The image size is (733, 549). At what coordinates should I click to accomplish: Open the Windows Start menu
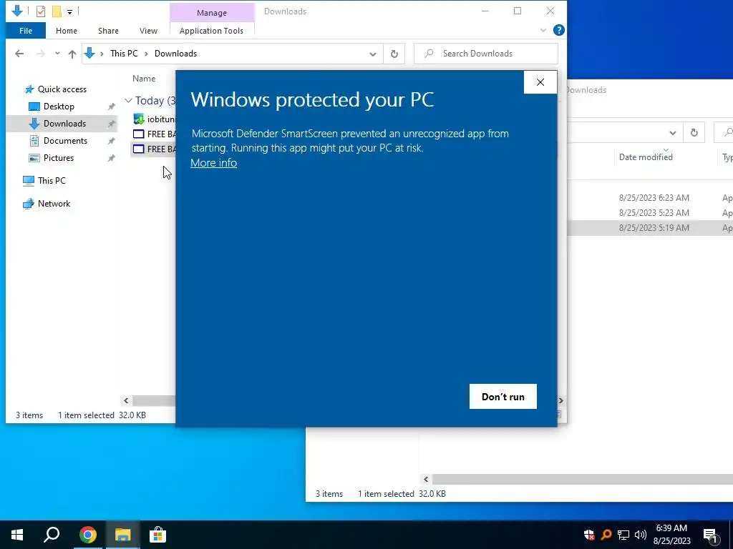pyautogui.click(x=17, y=535)
